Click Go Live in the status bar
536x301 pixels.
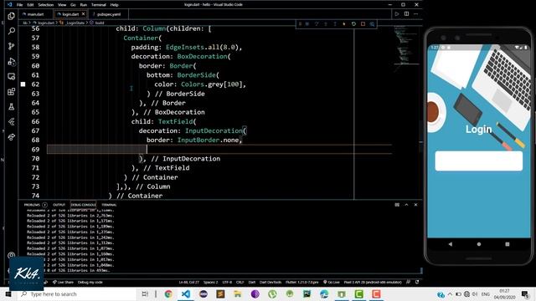point(332,283)
